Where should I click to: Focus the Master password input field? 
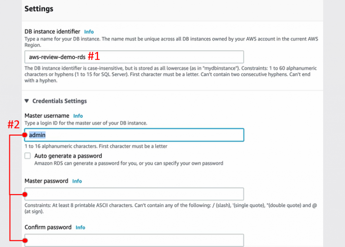coord(134,194)
